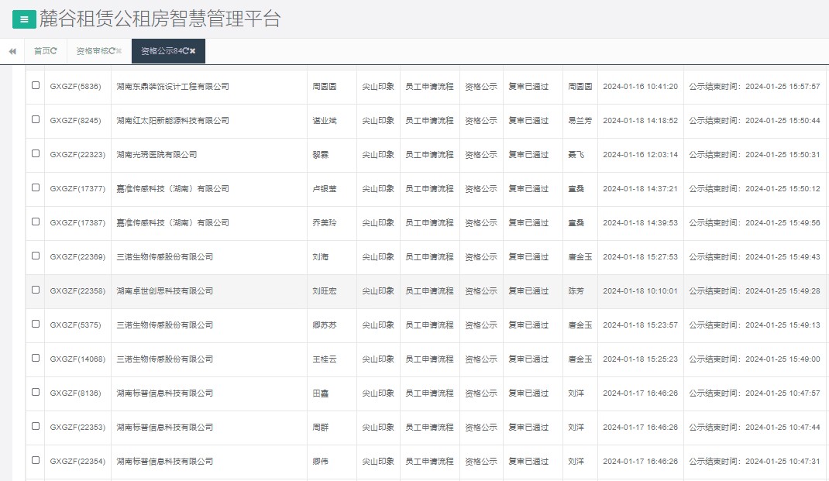
Task: Close the 资格审核 tab
Action: point(119,51)
